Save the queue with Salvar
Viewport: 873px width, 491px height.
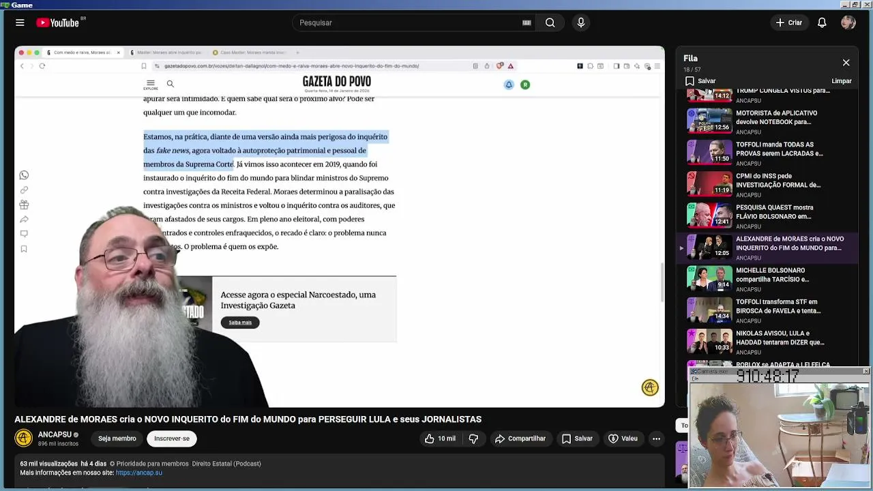[x=700, y=80]
